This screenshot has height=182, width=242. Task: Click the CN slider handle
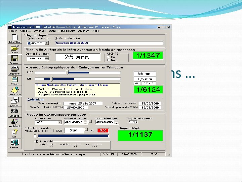(x=51, y=79)
